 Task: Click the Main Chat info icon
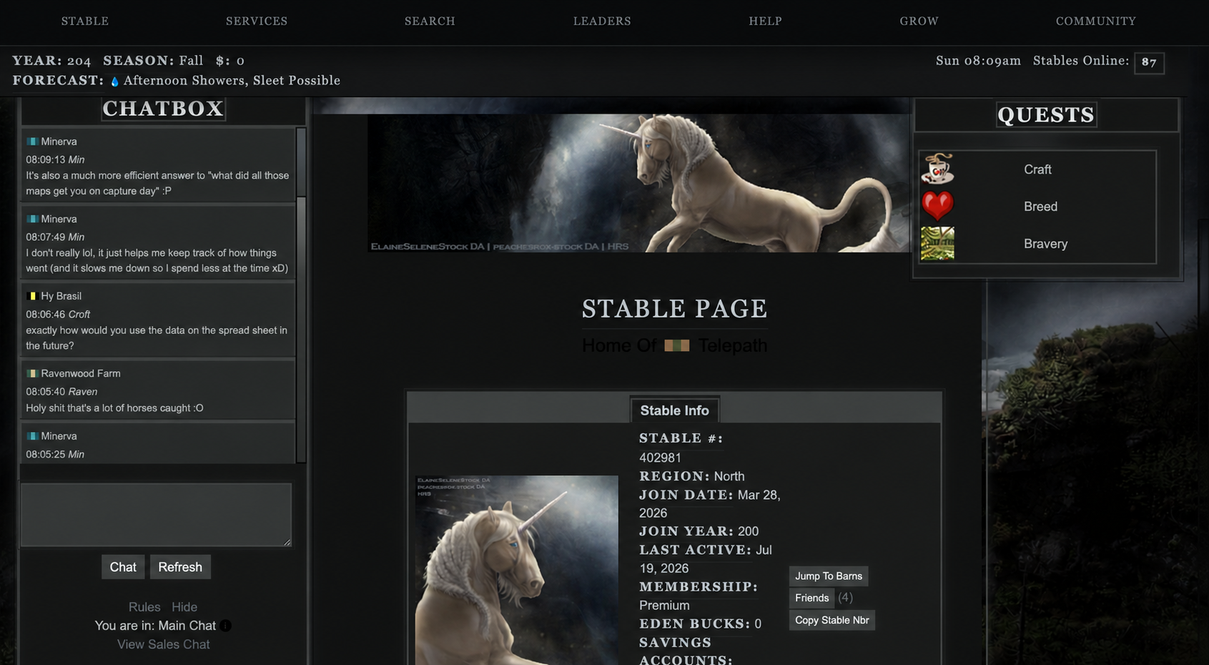pos(225,626)
